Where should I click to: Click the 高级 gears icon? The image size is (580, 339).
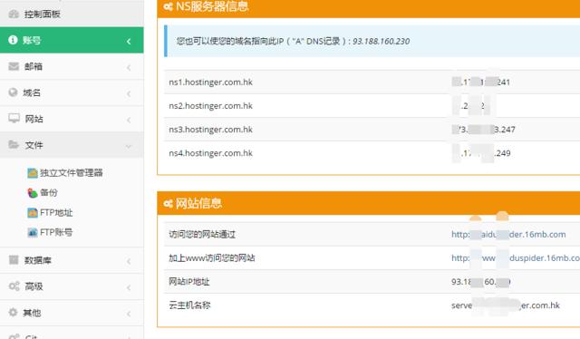tap(14, 286)
